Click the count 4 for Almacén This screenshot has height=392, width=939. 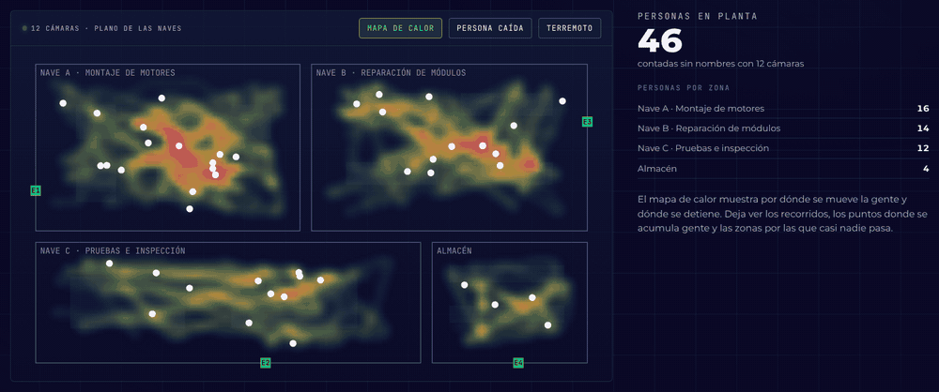pyautogui.click(x=926, y=169)
